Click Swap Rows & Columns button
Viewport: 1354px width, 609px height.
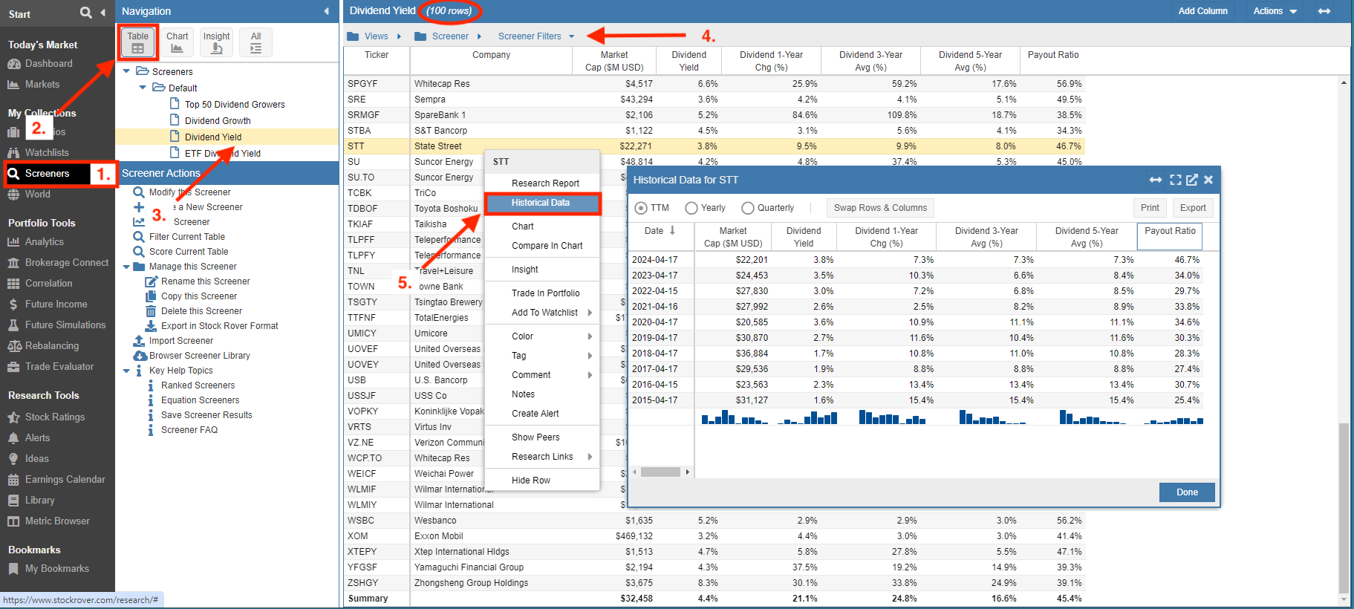[880, 208]
